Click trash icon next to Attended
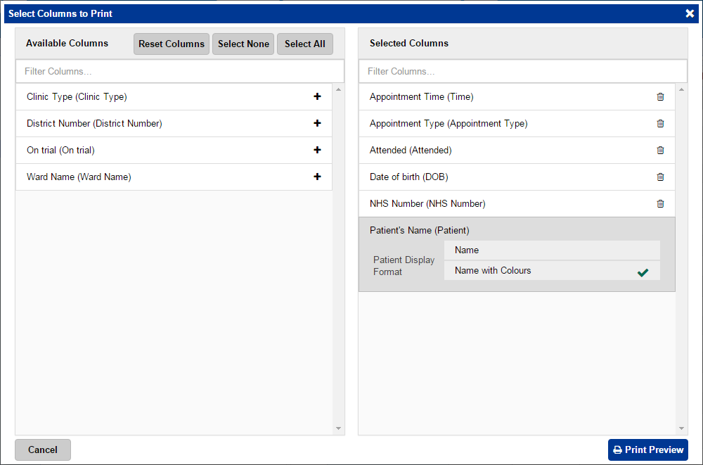 660,151
